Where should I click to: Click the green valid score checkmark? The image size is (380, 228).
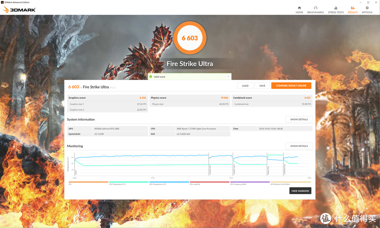point(151,77)
